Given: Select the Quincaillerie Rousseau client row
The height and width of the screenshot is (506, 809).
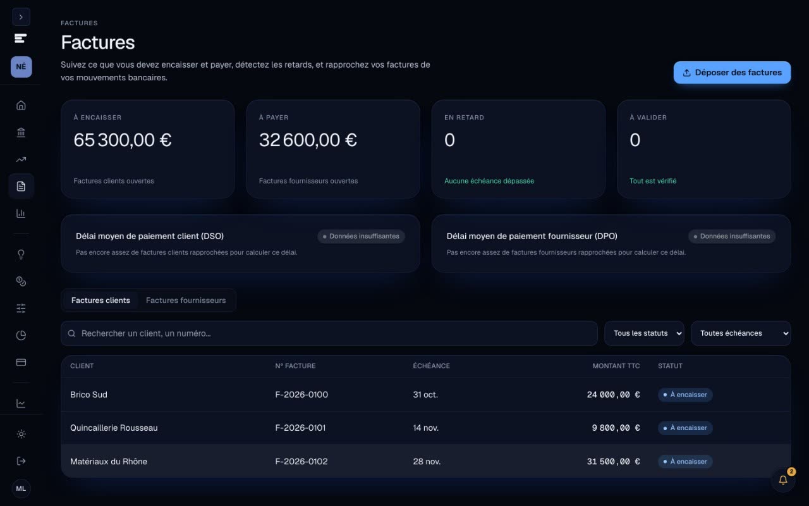Looking at the screenshot, I should point(425,428).
